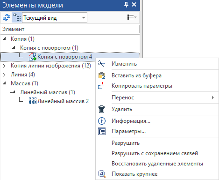
Task: Click the refresh arrows icon in panel toolbar
Action: click(7, 17)
